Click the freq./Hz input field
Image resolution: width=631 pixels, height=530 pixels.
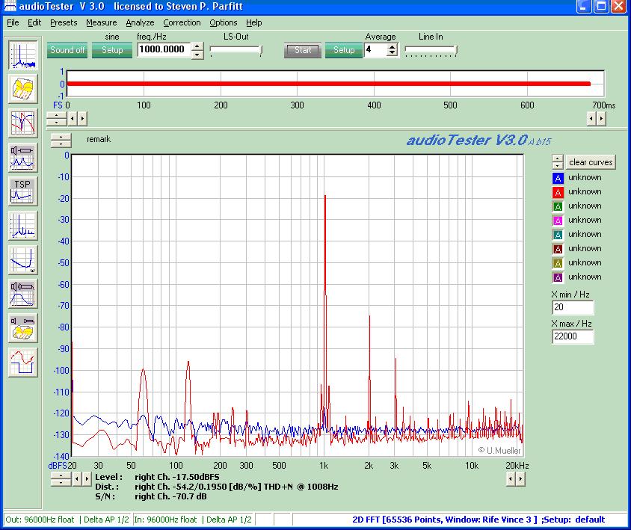point(164,49)
